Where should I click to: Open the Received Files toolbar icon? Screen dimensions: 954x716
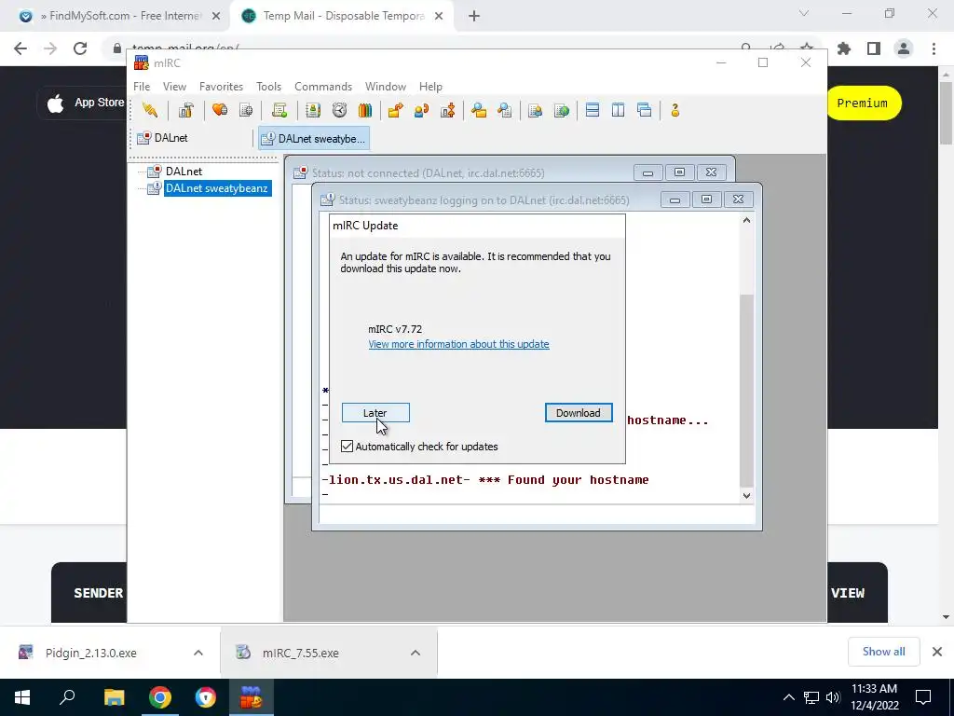(x=479, y=110)
